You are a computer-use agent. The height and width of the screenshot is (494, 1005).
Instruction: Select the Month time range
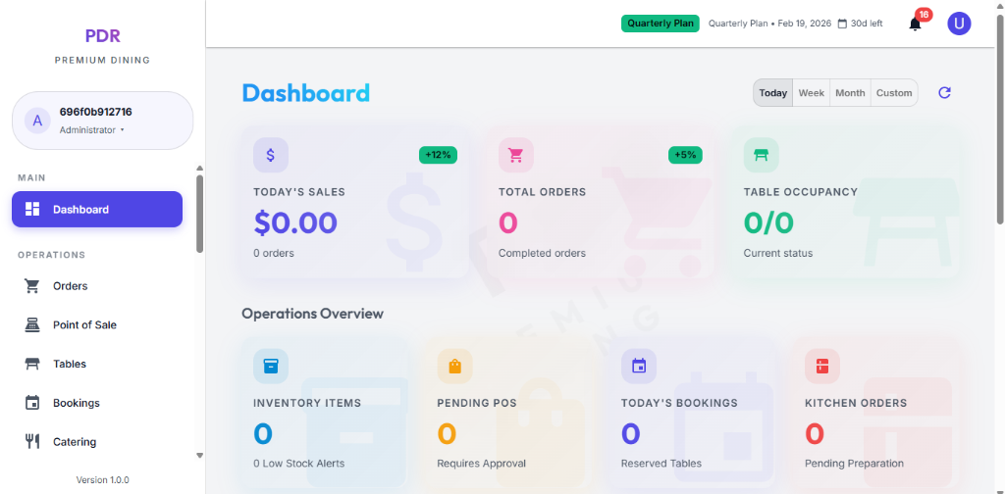click(850, 93)
